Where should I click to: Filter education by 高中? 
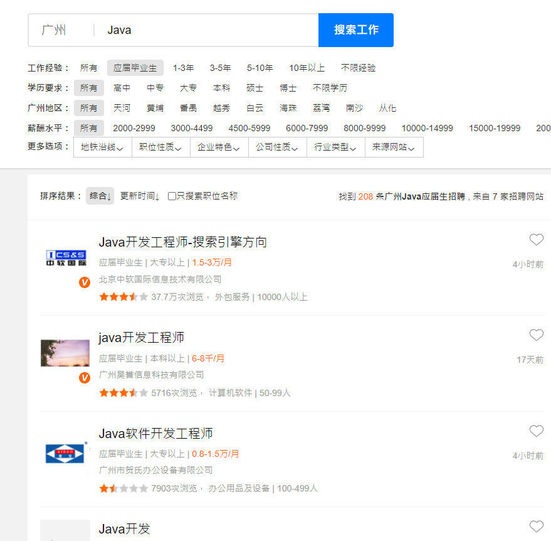(x=122, y=88)
